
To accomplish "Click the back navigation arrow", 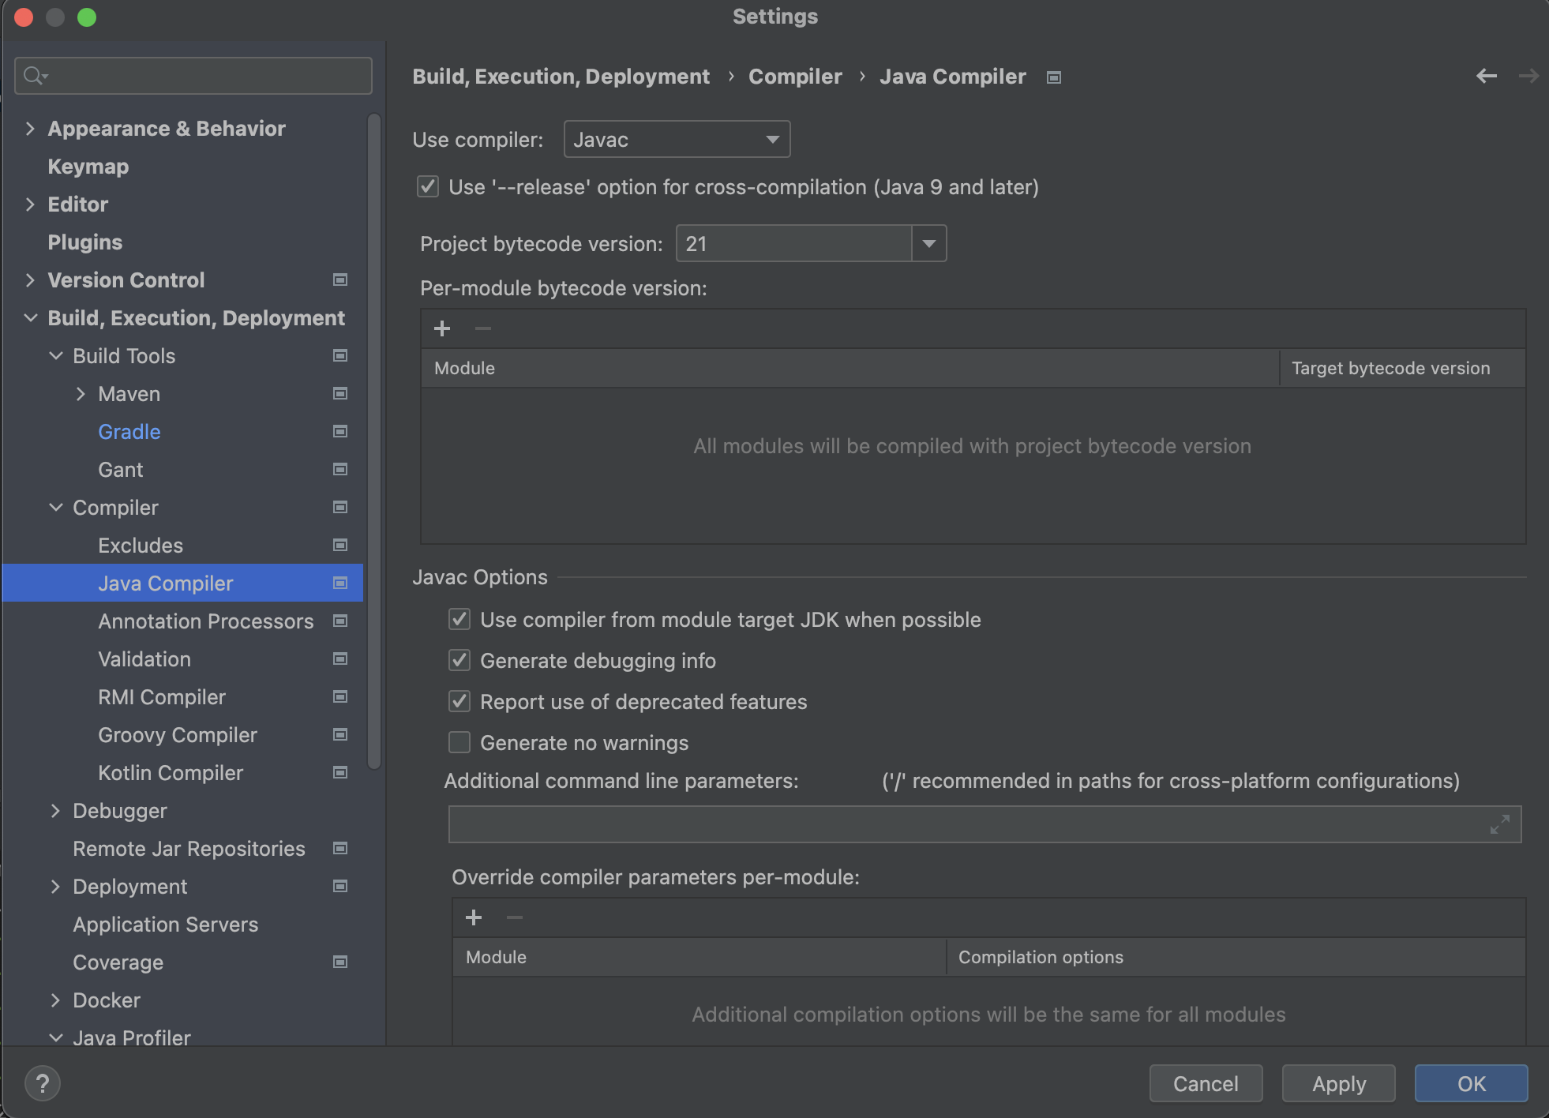I will tap(1486, 76).
